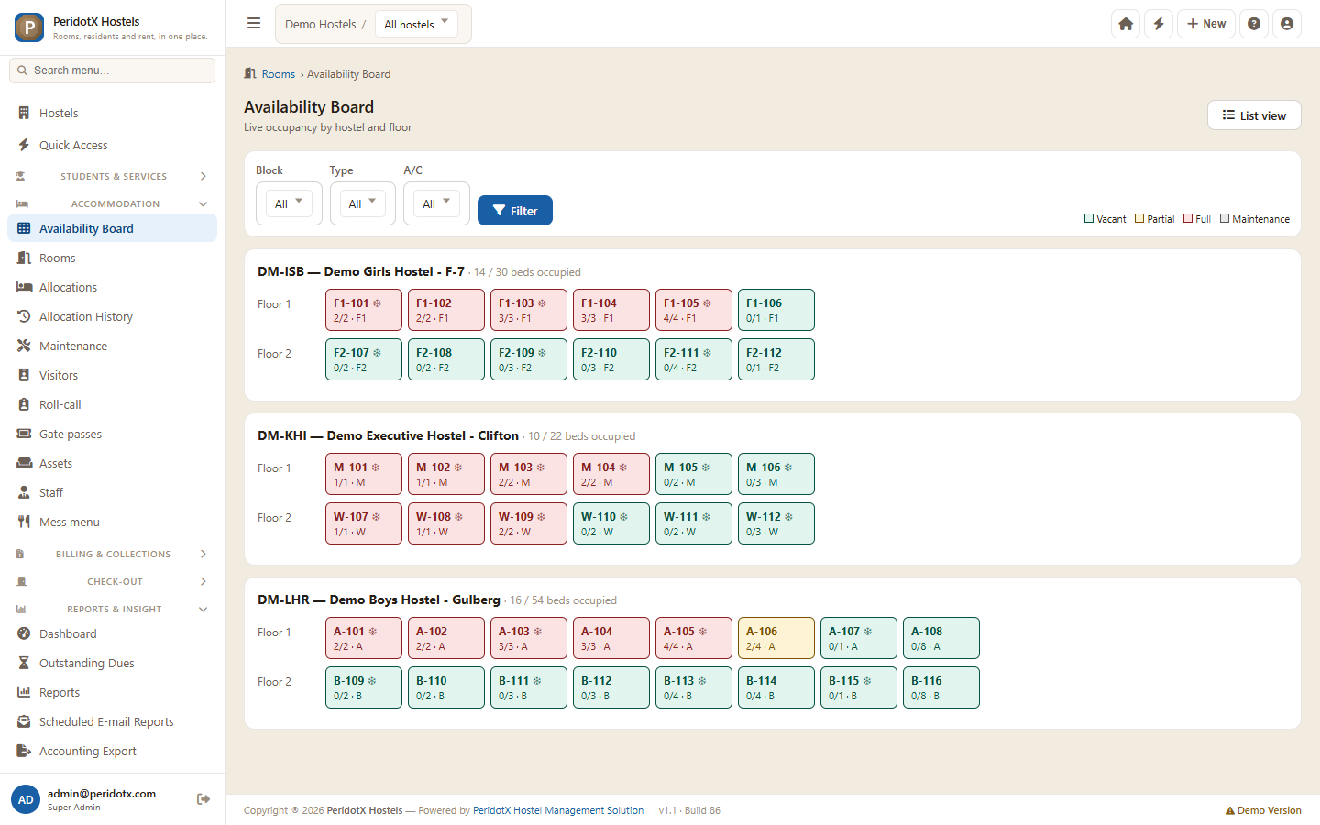Collapse the Reports & Insight section

point(112,609)
